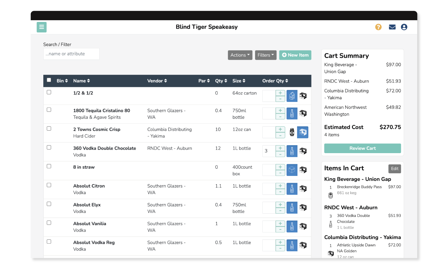Click order quantity field for 1/2 & 1/2

(269, 96)
